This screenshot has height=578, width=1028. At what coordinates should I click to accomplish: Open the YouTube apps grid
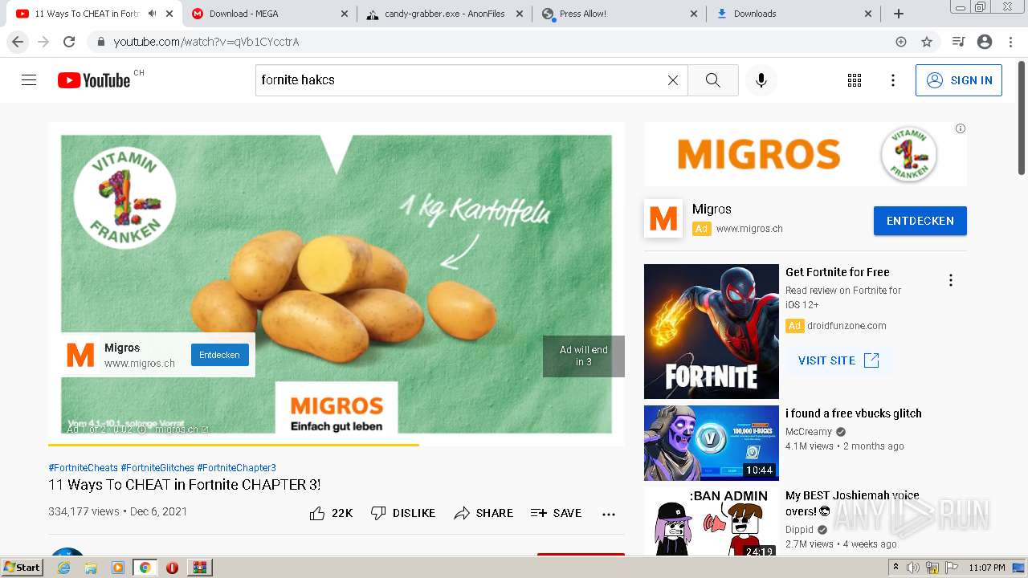(855, 80)
